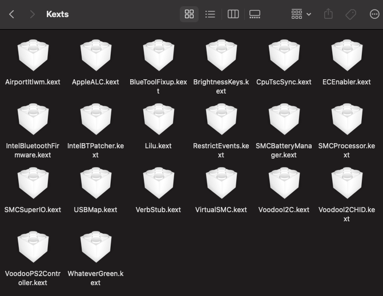
Task: Select the ECEnabler.kext file
Action: tap(346, 55)
